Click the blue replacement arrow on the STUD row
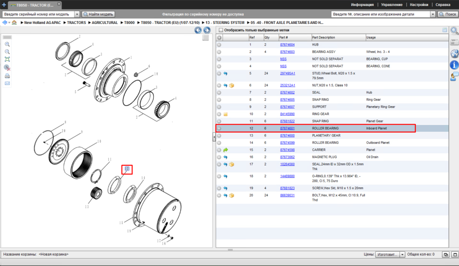The height and width of the screenshot is (266, 459). (225, 74)
